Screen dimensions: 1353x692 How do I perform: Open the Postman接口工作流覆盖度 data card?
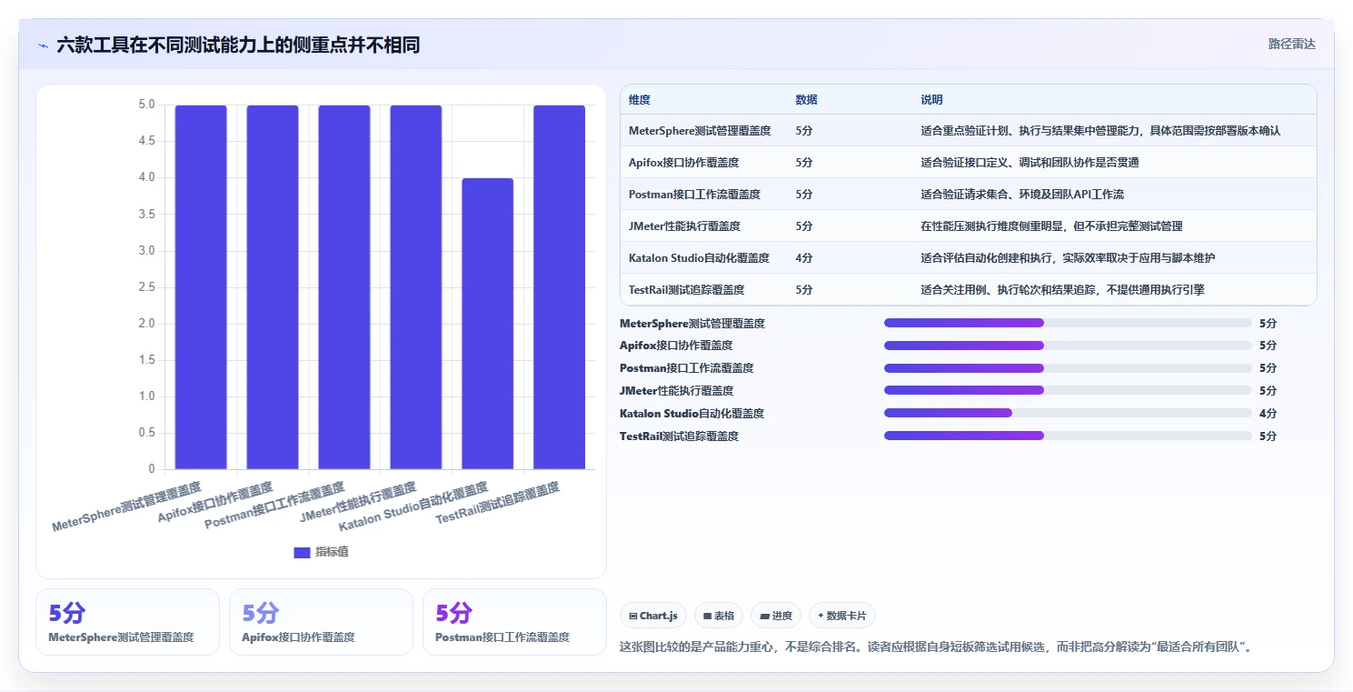click(514, 622)
